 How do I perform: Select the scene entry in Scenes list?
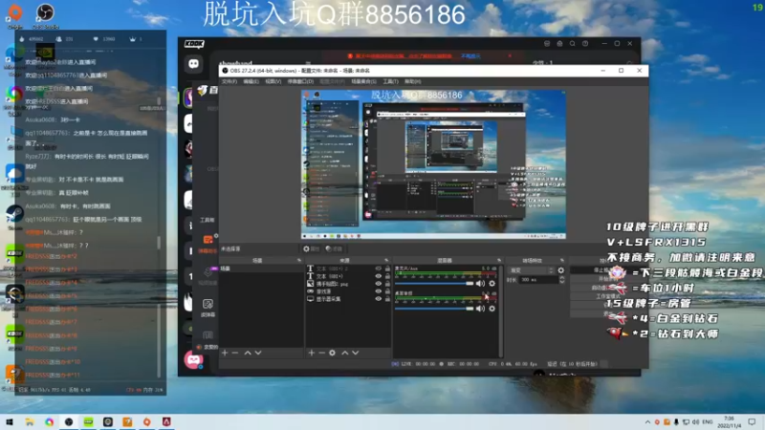tap(261, 269)
